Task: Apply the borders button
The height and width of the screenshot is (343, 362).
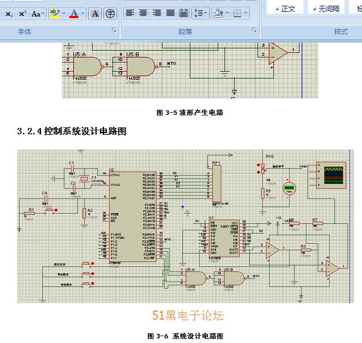Action: coord(237,13)
